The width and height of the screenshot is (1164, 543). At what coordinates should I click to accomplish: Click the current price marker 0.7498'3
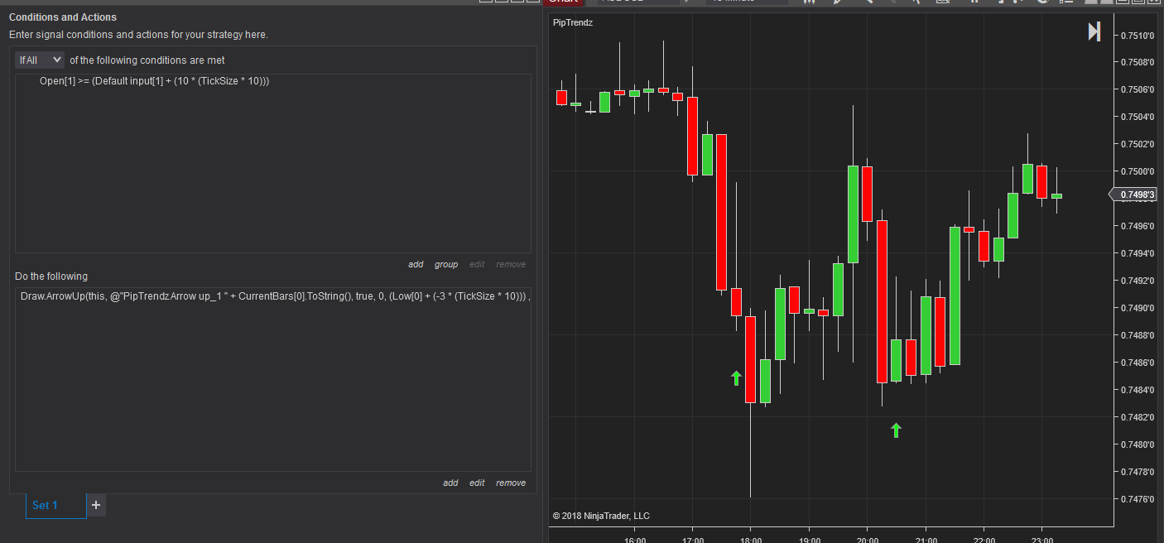pos(1134,195)
